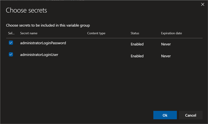
Task: Select the administratorLoginPassword secret name
Action: pyautogui.click(x=43, y=43)
